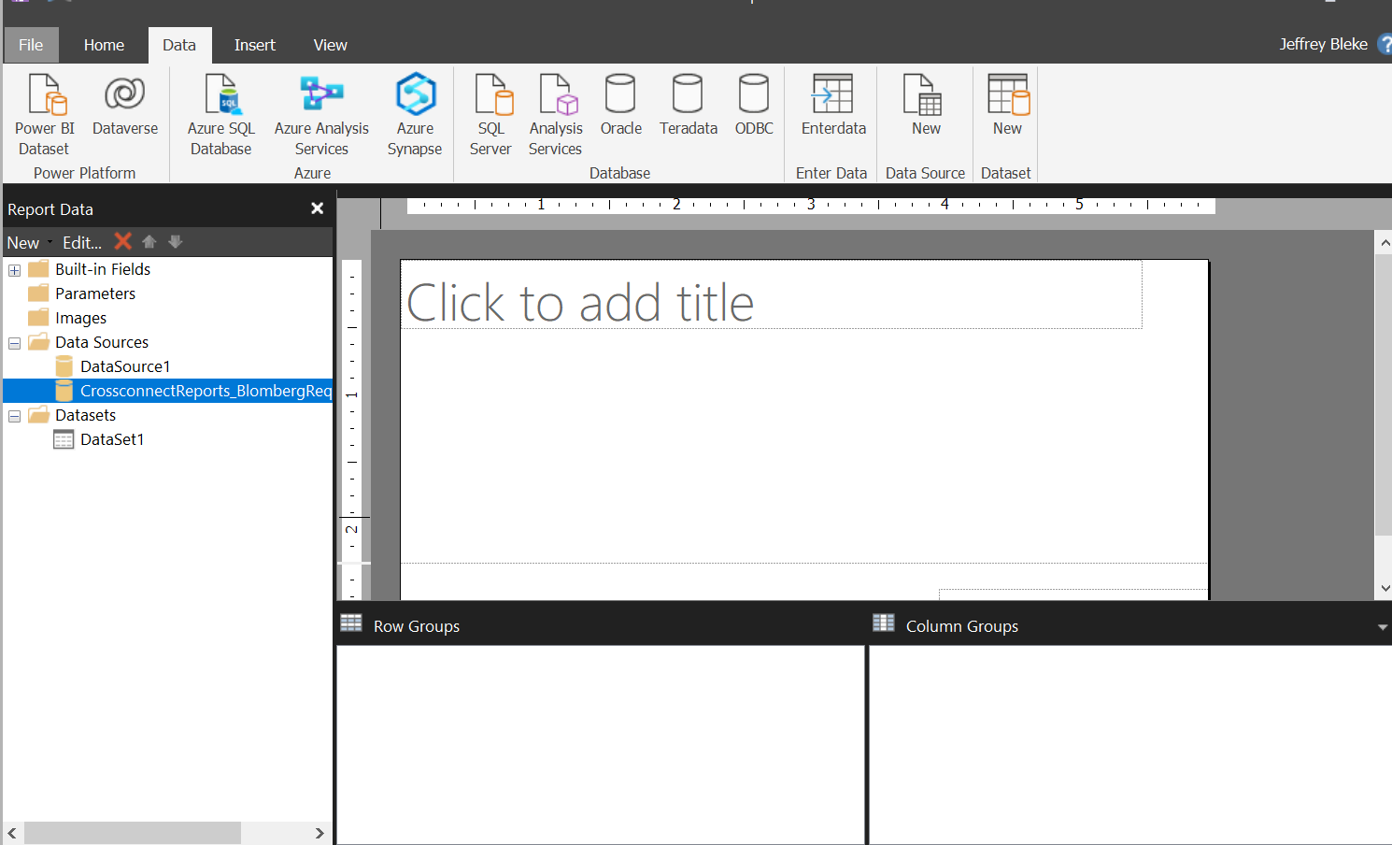The image size is (1392, 845).
Task: Click the right scroll arrow in Report Data
Action: [x=320, y=833]
